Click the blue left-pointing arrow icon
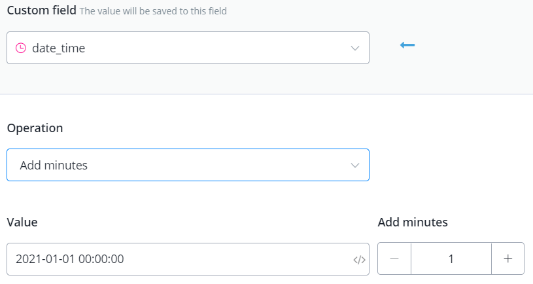 407,45
